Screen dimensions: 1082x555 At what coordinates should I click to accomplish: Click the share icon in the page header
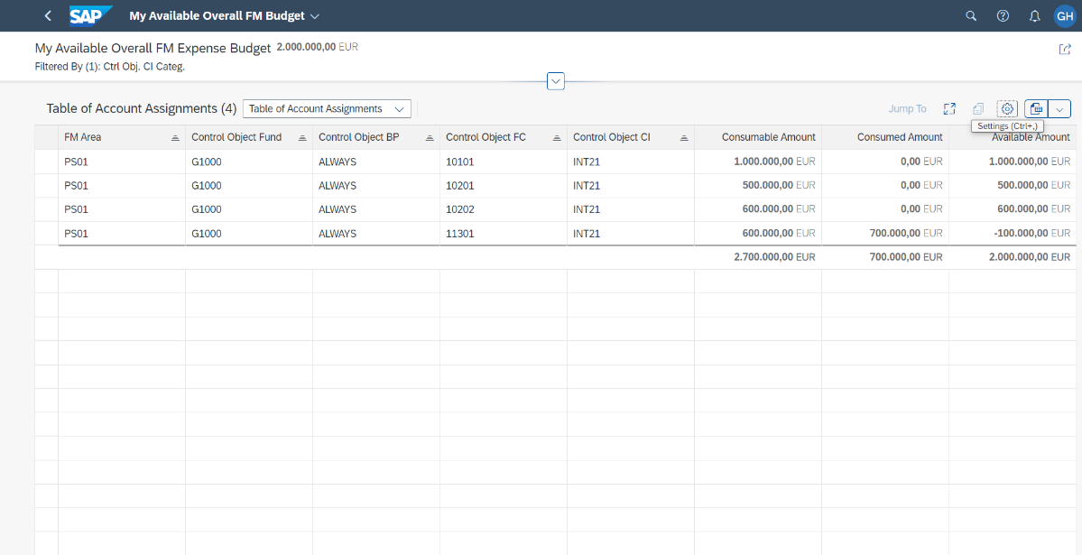[x=1065, y=49]
